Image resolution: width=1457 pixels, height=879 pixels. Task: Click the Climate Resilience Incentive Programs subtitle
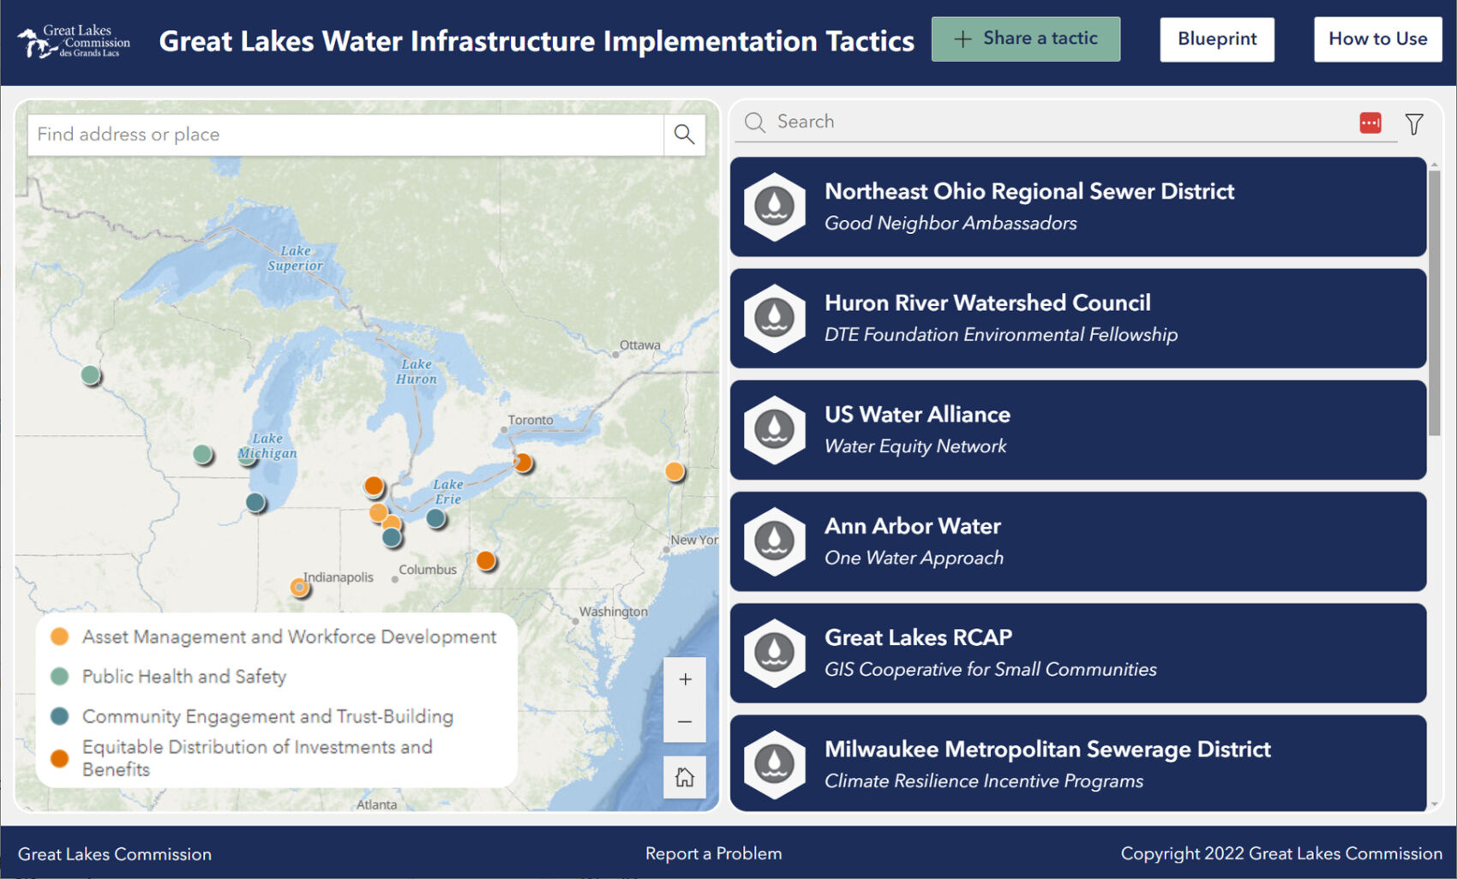pos(984,780)
